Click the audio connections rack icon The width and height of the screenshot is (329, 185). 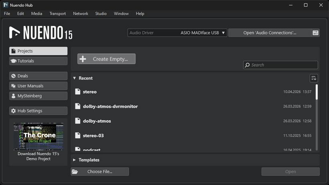[315, 33]
